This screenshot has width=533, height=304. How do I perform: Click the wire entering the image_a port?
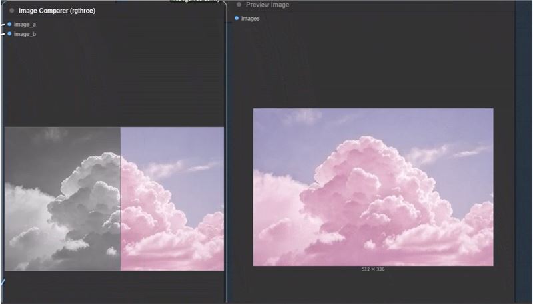point(3,25)
